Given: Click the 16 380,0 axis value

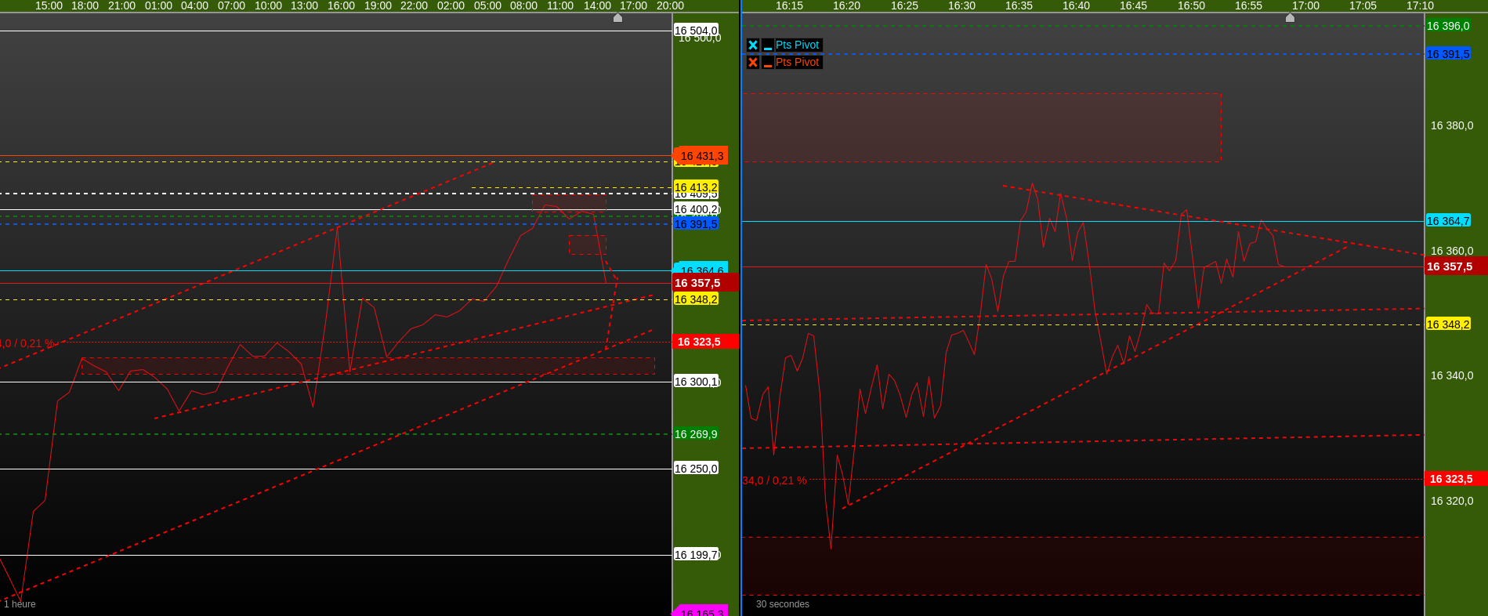Looking at the screenshot, I should (x=1452, y=125).
